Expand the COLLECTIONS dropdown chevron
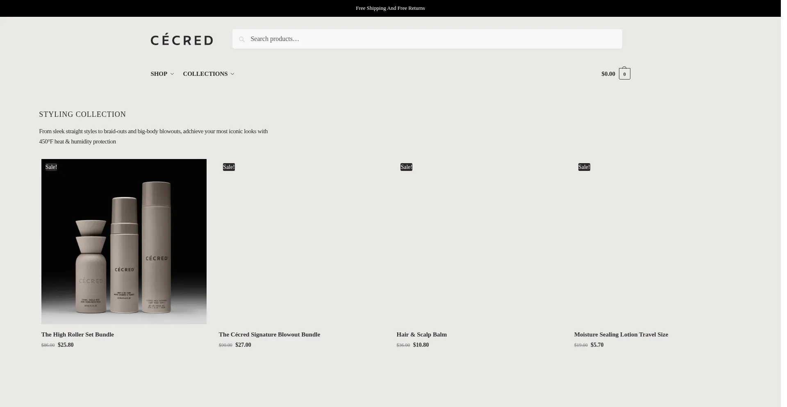Screen dimensions: 787x407 tap(232, 74)
